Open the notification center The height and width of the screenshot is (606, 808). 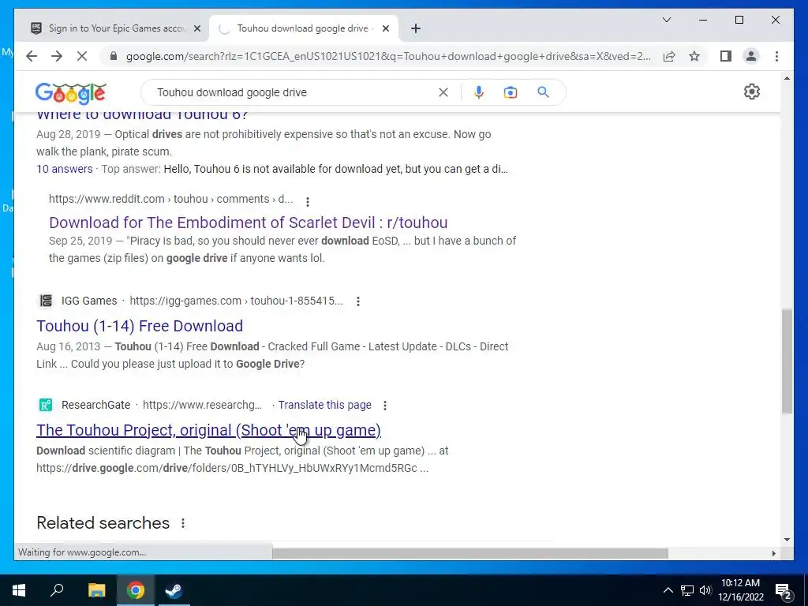click(784, 590)
